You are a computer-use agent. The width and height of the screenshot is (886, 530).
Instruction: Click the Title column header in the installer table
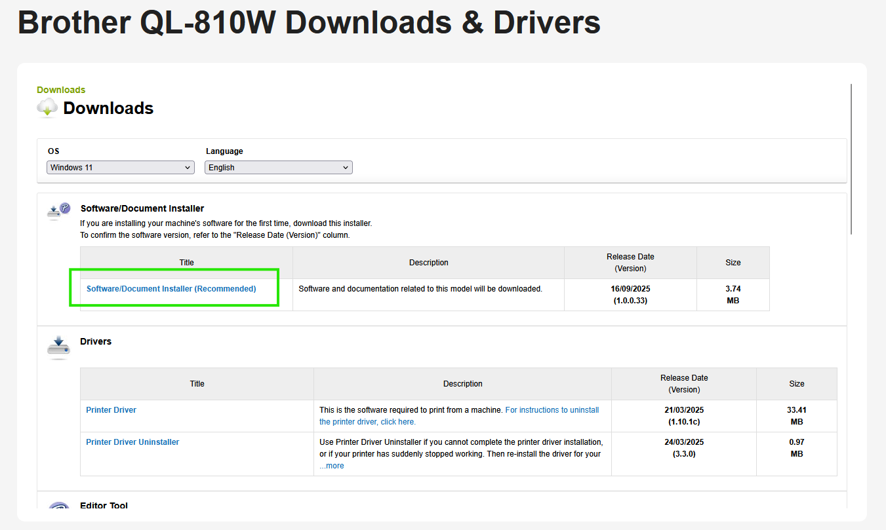click(186, 262)
